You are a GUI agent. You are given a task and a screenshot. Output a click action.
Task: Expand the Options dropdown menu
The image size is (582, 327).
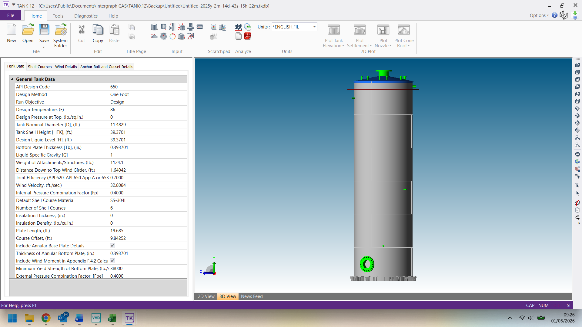[x=539, y=15]
